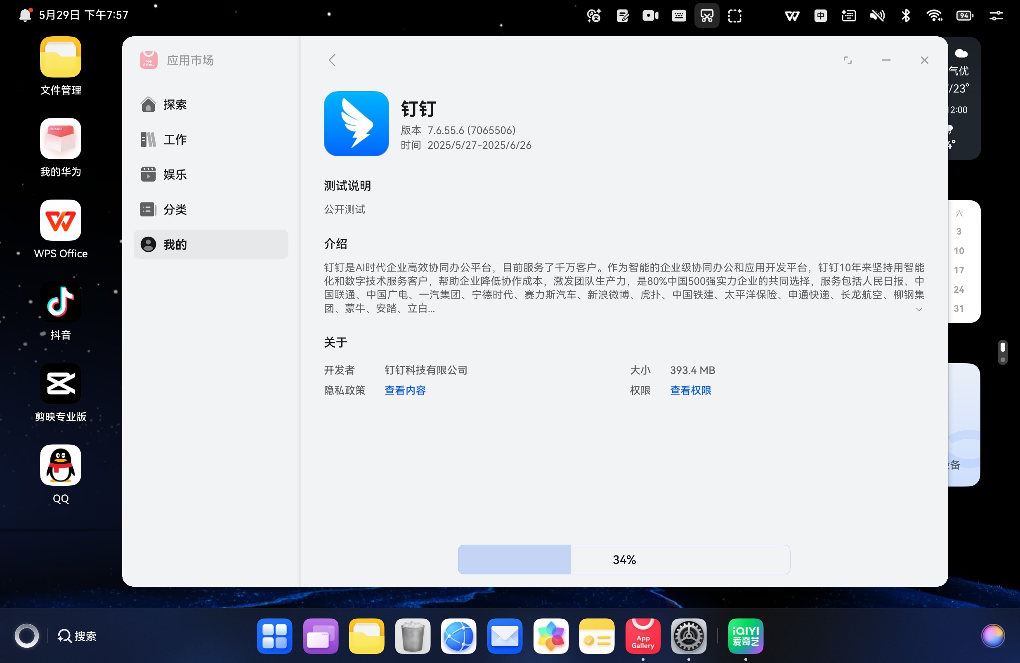
Task: Open the 探索 section in the sidebar
Action: [x=210, y=104]
